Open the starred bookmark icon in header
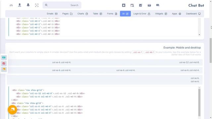This screenshot has width=212, height=119. [x=124, y=5]
